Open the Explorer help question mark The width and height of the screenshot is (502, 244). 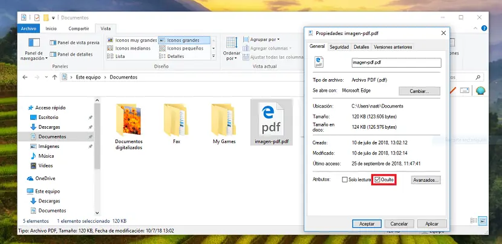pos(484,28)
